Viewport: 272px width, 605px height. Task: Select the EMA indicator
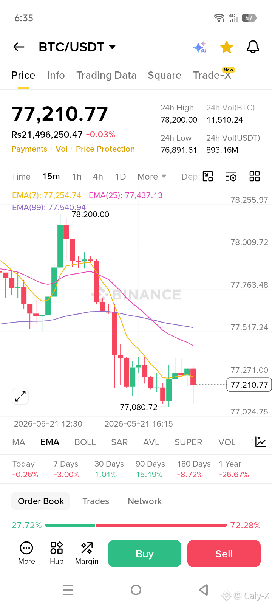pos(50,442)
